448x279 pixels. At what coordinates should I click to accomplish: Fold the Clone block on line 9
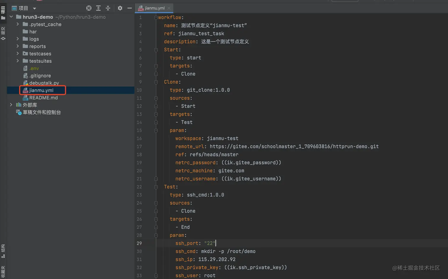click(x=156, y=82)
